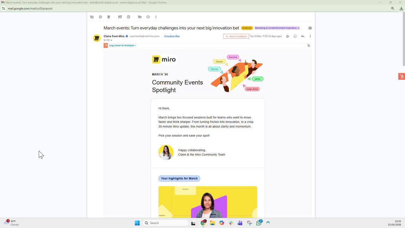The image size is (405, 228).
Task: Click the weather widget showing 55°F
Action: 11,223
